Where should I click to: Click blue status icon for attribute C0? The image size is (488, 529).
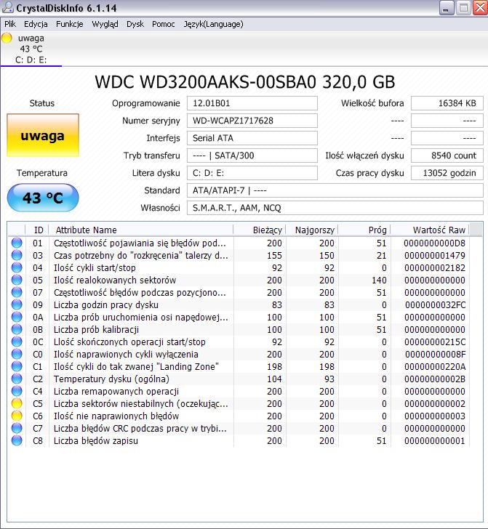tap(17, 355)
